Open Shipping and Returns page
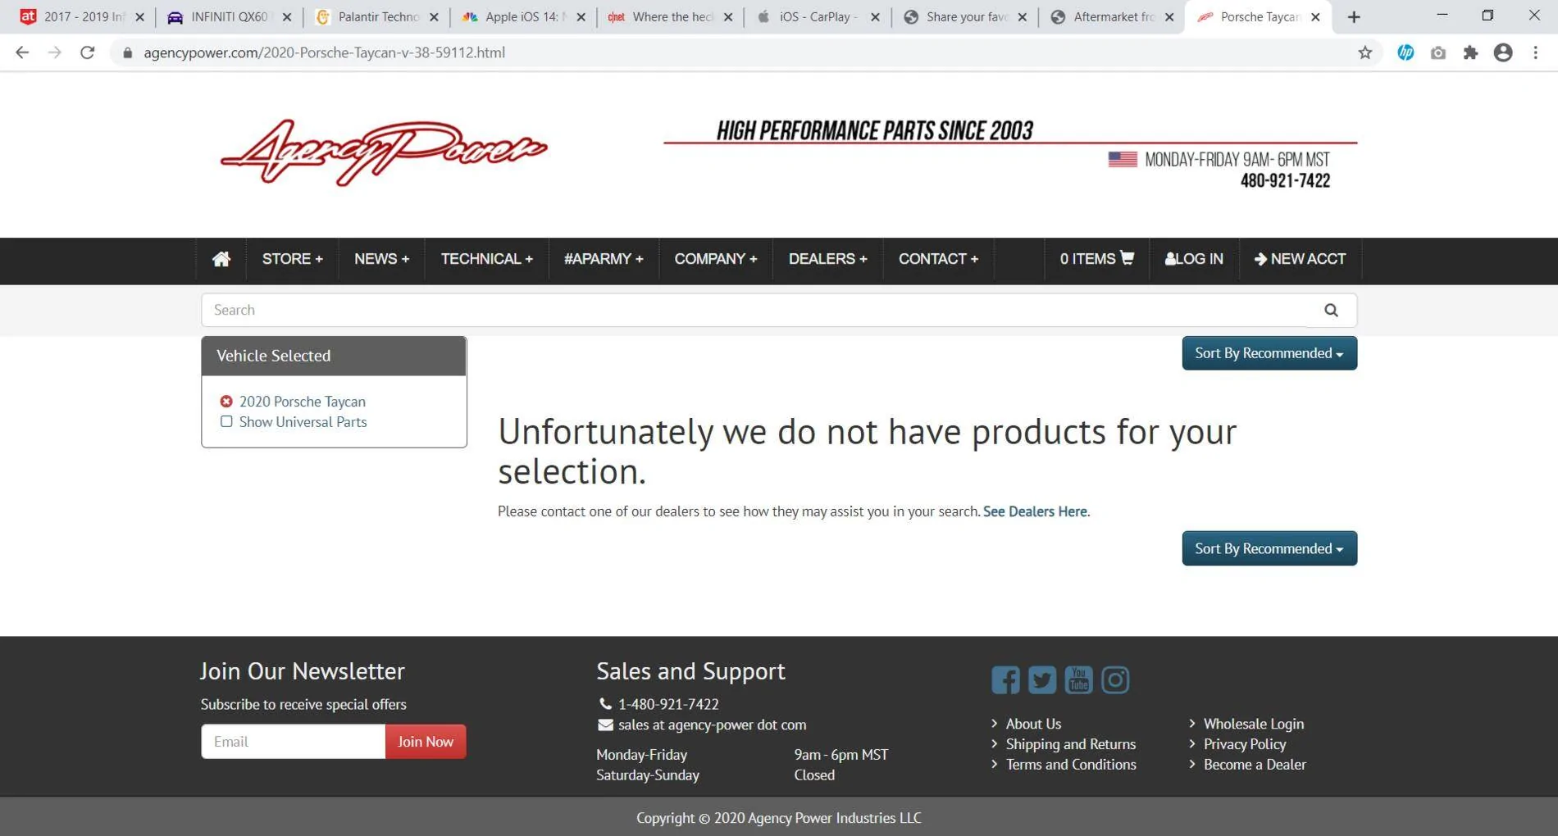The width and height of the screenshot is (1558, 836). [1071, 744]
